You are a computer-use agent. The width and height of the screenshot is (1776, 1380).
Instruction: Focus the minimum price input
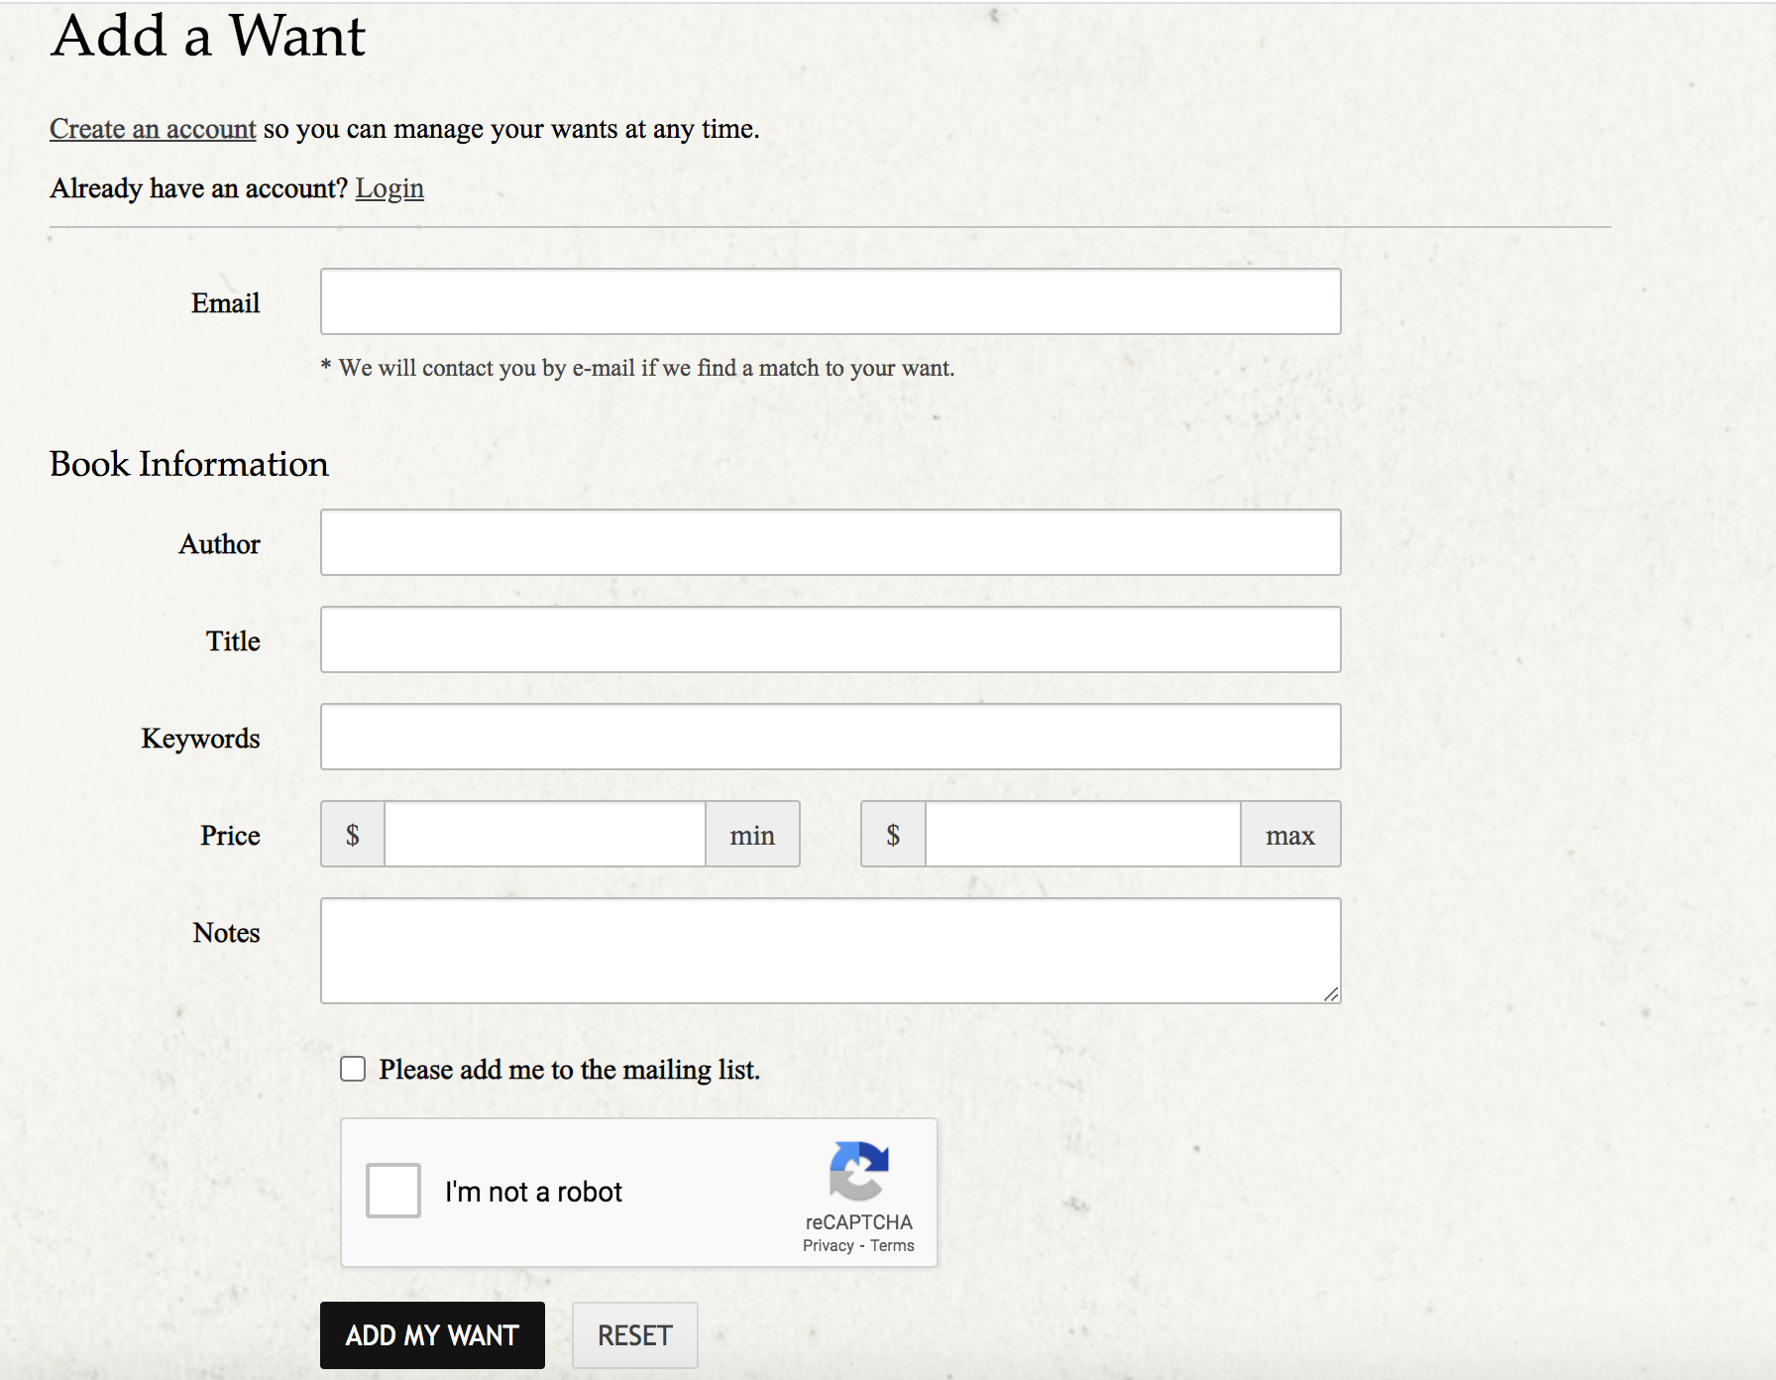tap(544, 835)
